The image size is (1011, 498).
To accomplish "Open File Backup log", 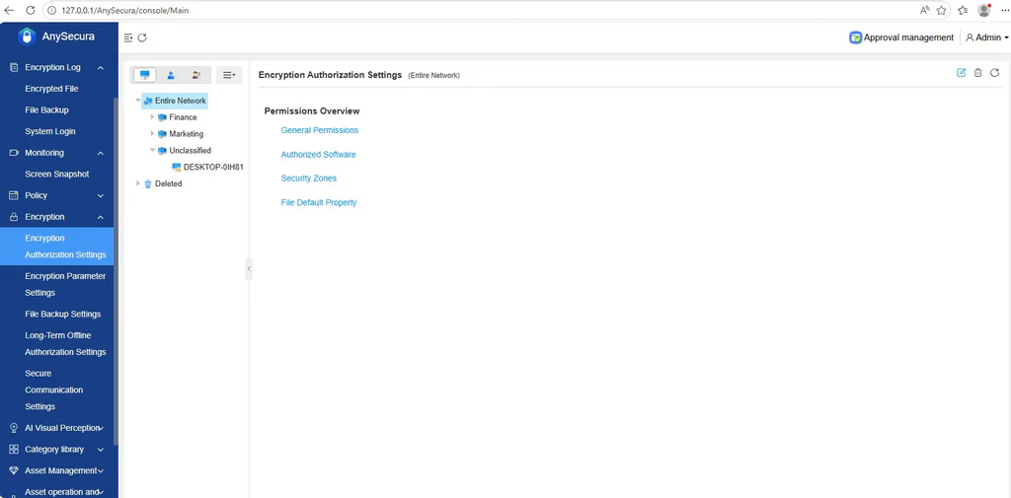I will (46, 110).
